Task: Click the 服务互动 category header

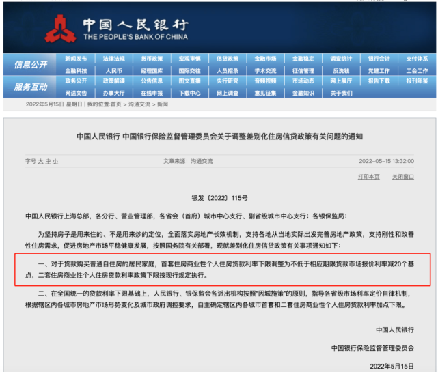Action: [31, 87]
